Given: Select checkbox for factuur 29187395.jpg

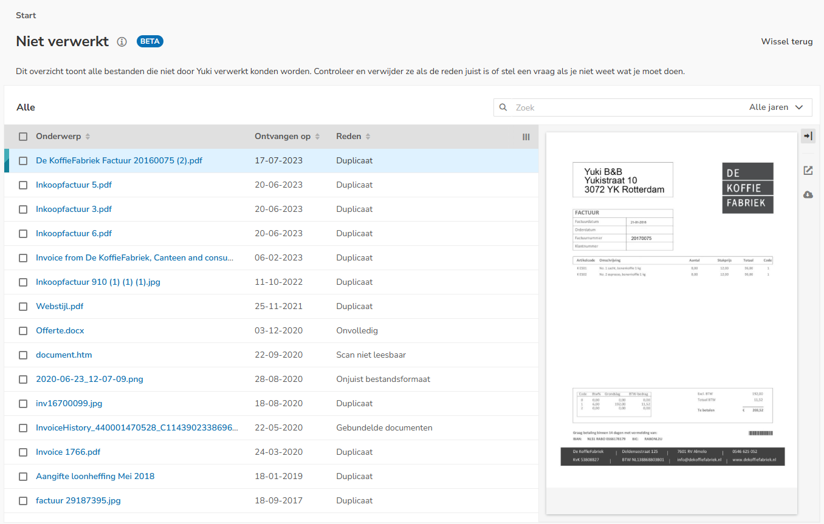Looking at the screenshot, I should pyautogui.click(x=23, y=501).
